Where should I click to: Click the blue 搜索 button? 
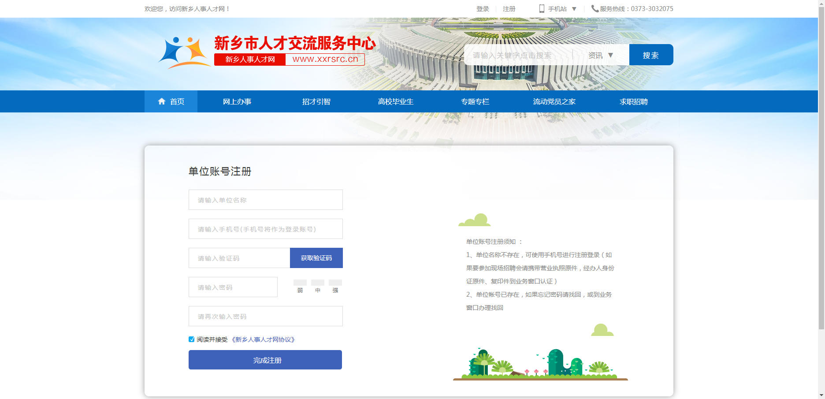pyautogui.click(x=651, y=55)
